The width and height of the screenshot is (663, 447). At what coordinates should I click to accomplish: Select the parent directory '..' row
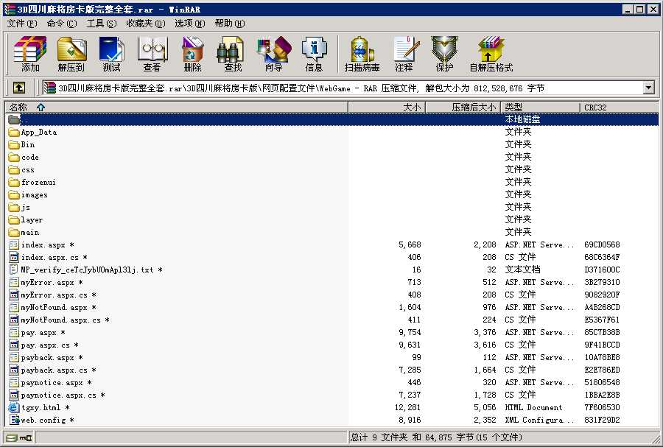pyautogui.click(x=332, y=119)
